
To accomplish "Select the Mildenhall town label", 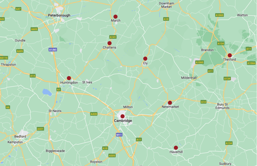I will tap(189, 78).
